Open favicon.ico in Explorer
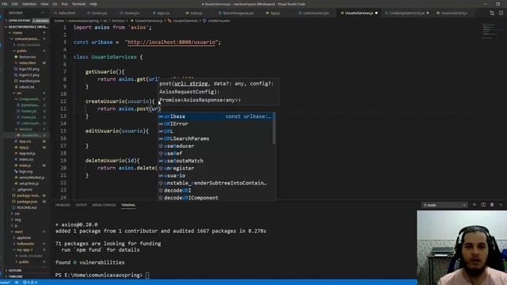The width and height of the screenshot is (507, 285). click(x=27, y=57)
